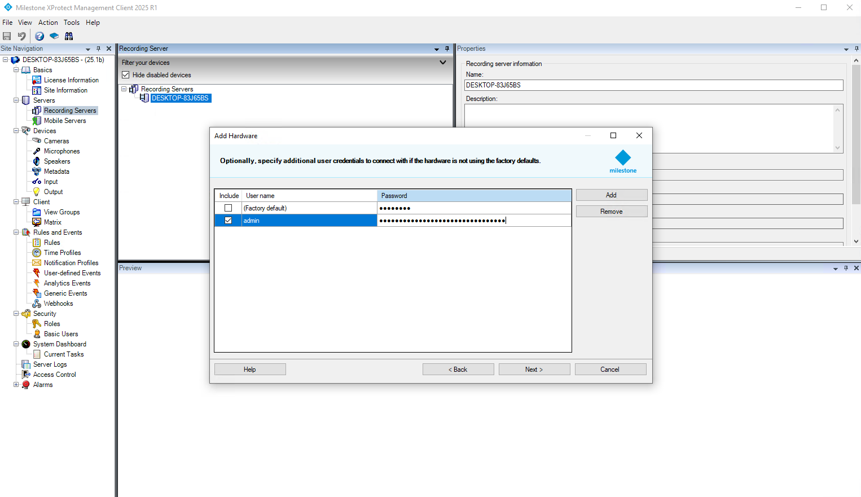Open the Tools menu

tap(72, 23)
